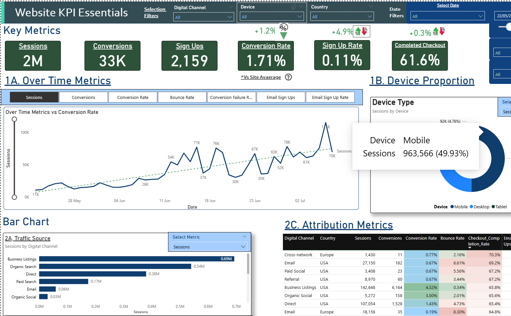Click the question mark help icon
Image resolution: width=511 pixels, height=316 pixels.
(288, 77)
